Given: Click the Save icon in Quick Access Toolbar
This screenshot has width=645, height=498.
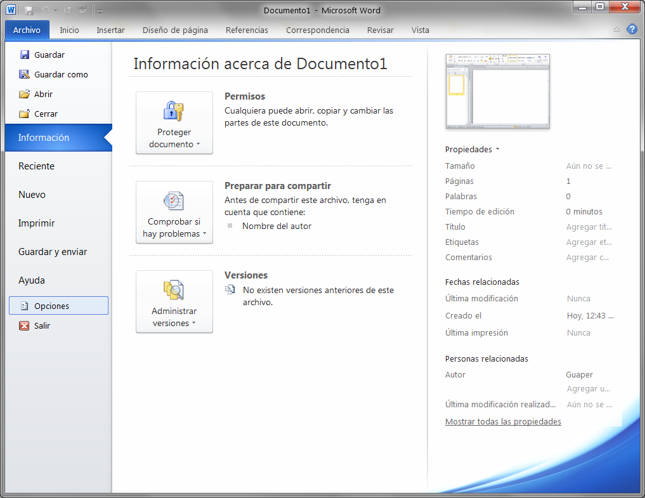Looking at the screenshot, I should pyautogui.click(x=29, y=11).
